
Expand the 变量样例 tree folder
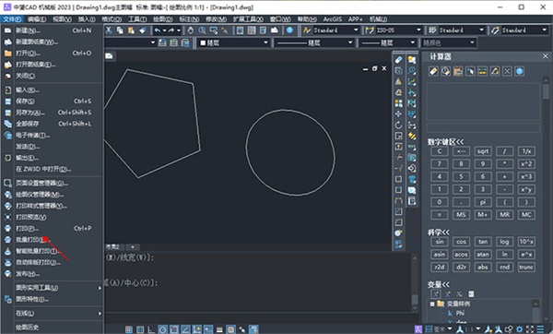tap(432, 304)
